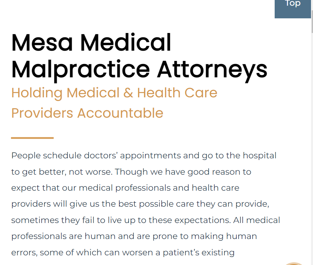Click the word Malpractice in the heading
The height and width of the screenshot is (265, 313).
80,69
